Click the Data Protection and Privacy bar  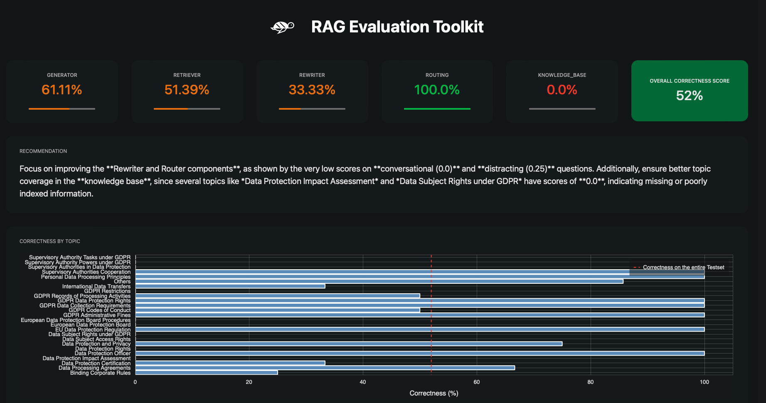pos(348,344)
